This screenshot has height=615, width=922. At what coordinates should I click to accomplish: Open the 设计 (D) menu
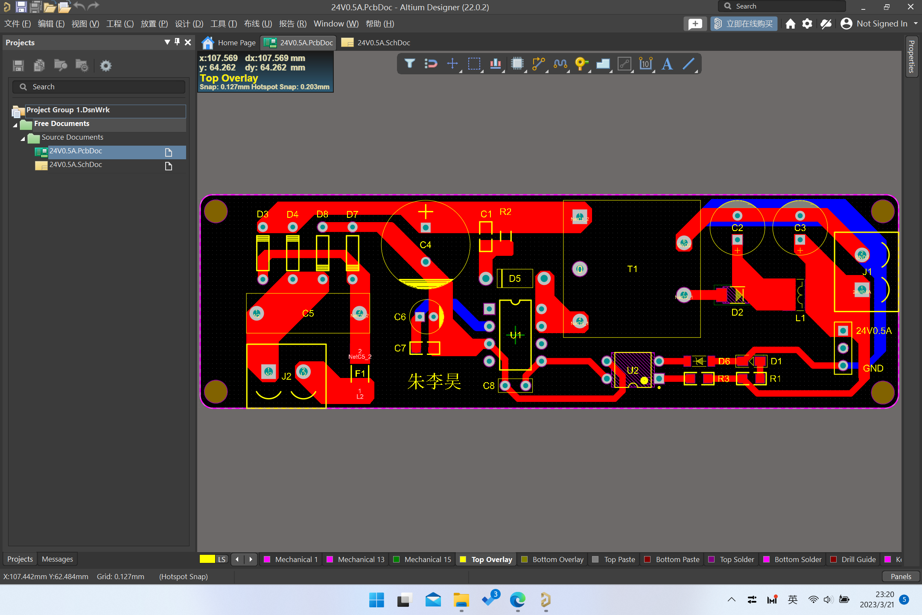[189, 23]
